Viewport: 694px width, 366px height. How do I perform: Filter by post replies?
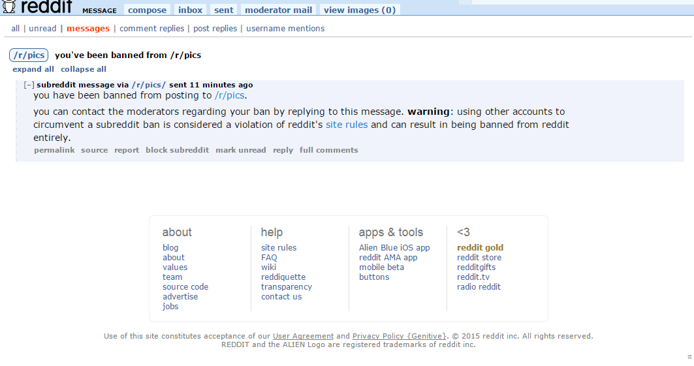[x=215, y=28]
